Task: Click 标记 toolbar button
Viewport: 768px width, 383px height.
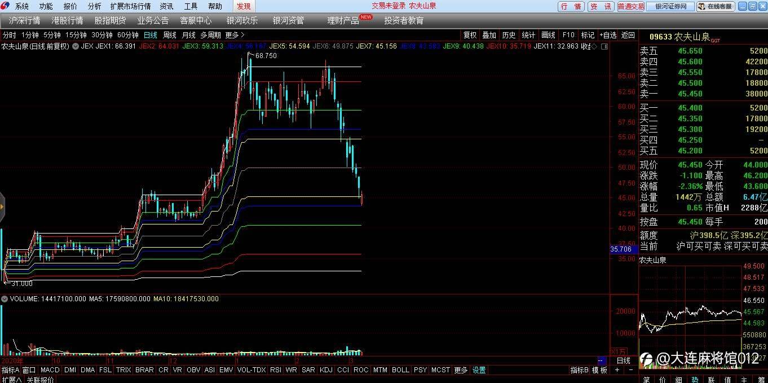Action: 588,35
